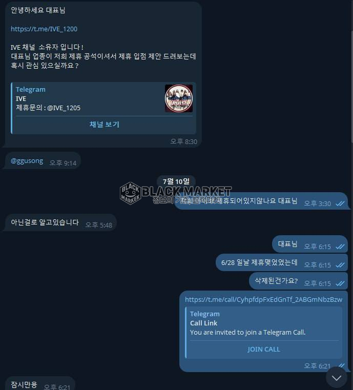Click read checkmarks on 6/28 일날 message

(x=340, y=265)
